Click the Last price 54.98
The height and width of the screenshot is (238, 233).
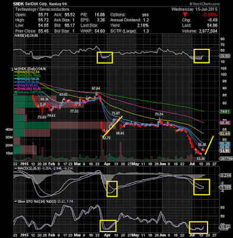[212, 26]
